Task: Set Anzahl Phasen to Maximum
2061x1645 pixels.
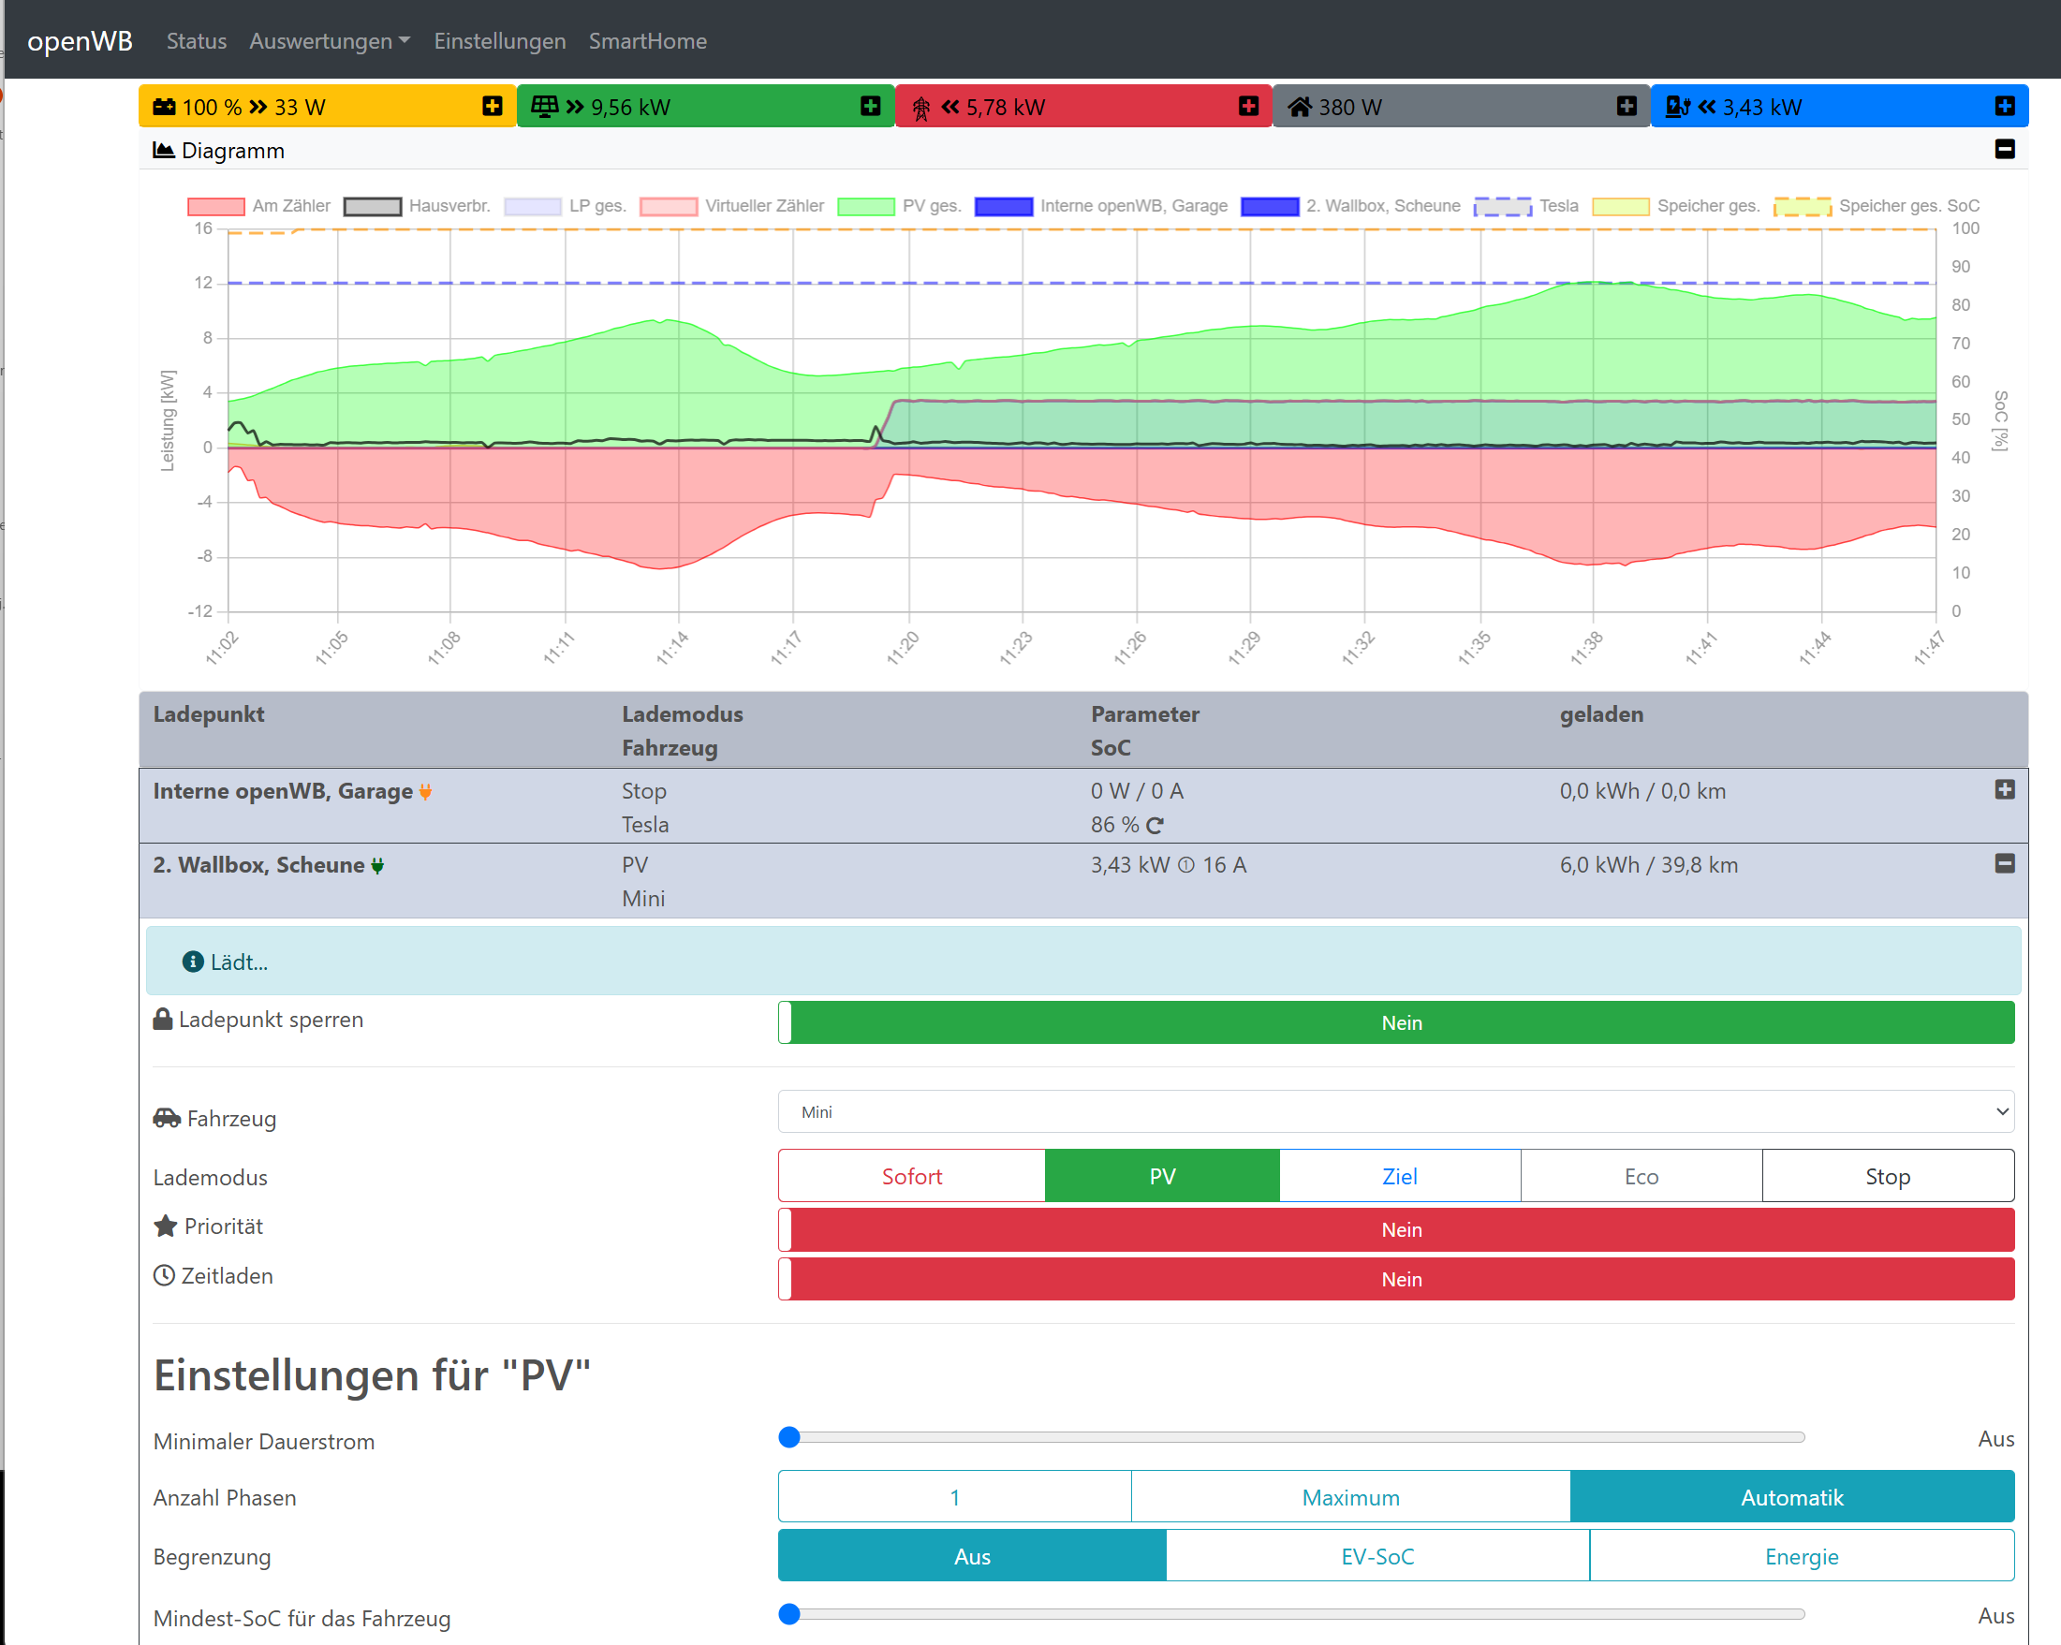Action: tap(1349, 1497)
